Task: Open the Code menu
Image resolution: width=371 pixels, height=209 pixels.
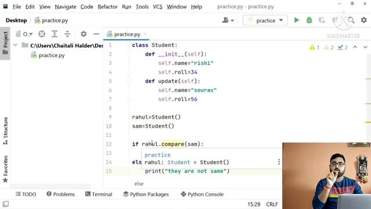Action: (x=87, y=6)
